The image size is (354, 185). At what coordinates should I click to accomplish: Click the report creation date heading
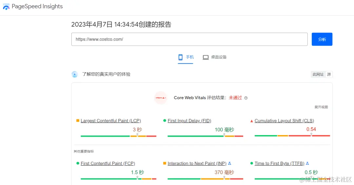point(121,24)
